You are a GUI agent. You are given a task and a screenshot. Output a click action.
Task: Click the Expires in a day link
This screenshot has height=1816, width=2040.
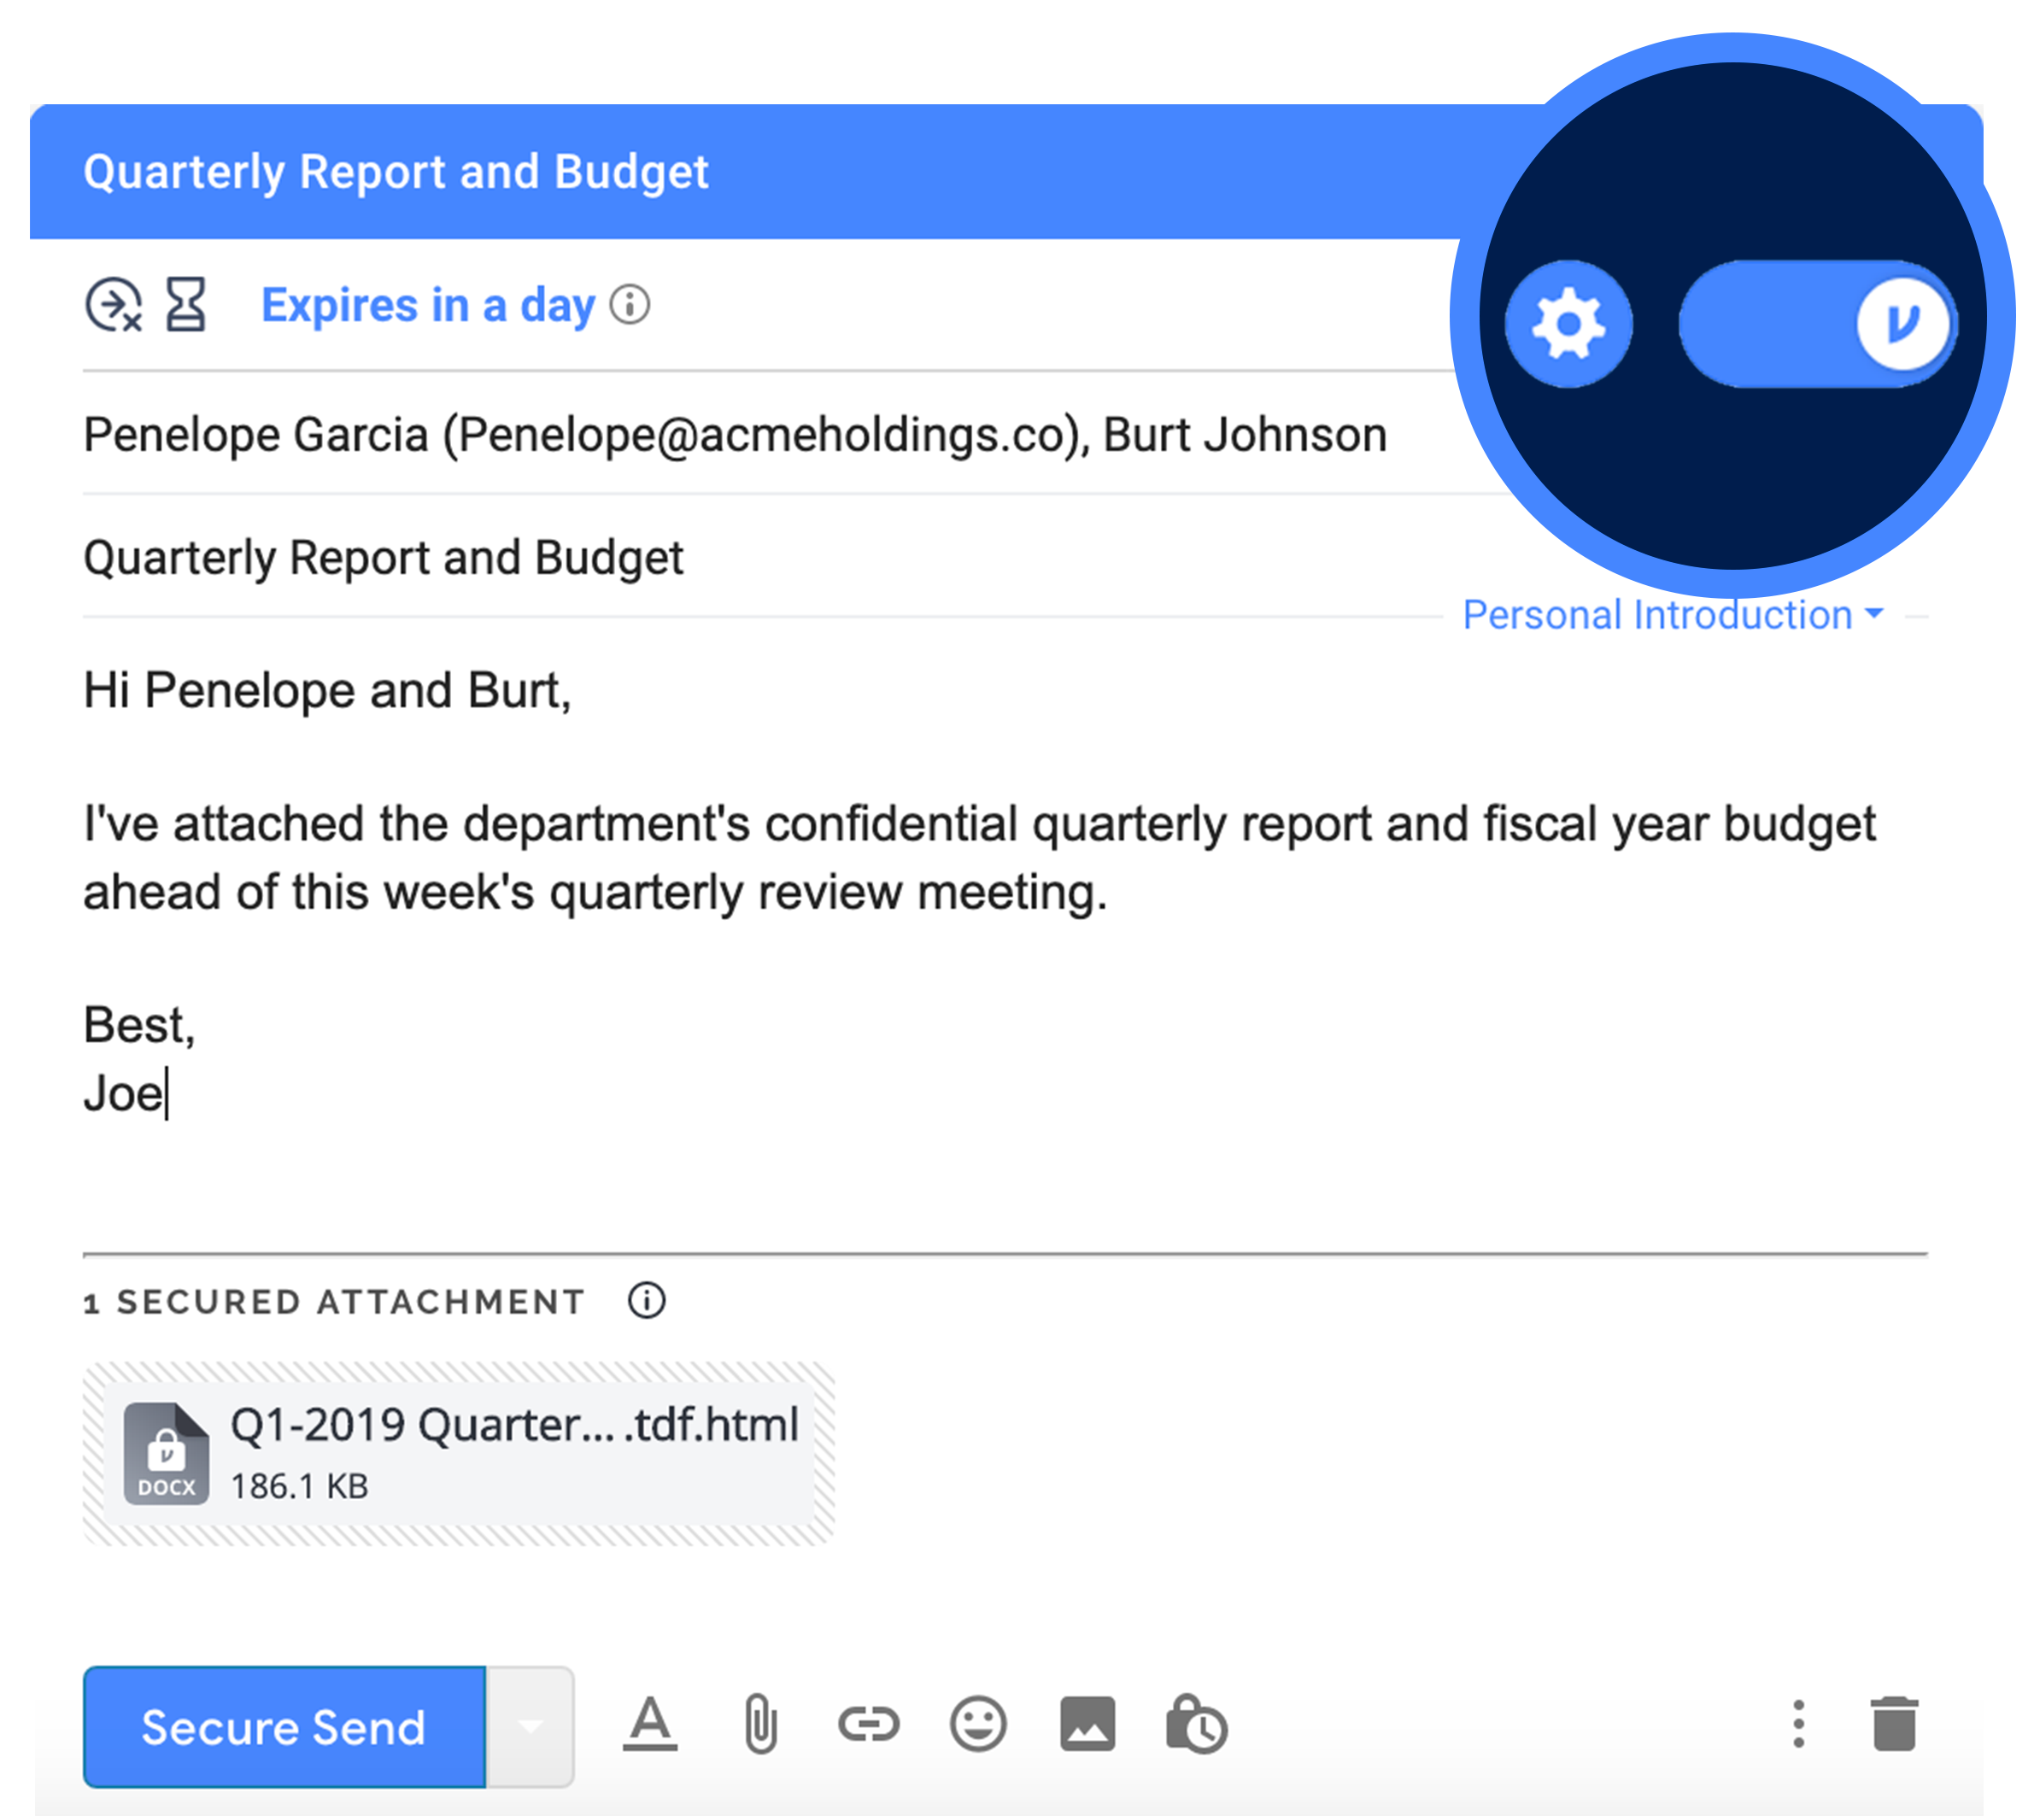click(427, 305)
